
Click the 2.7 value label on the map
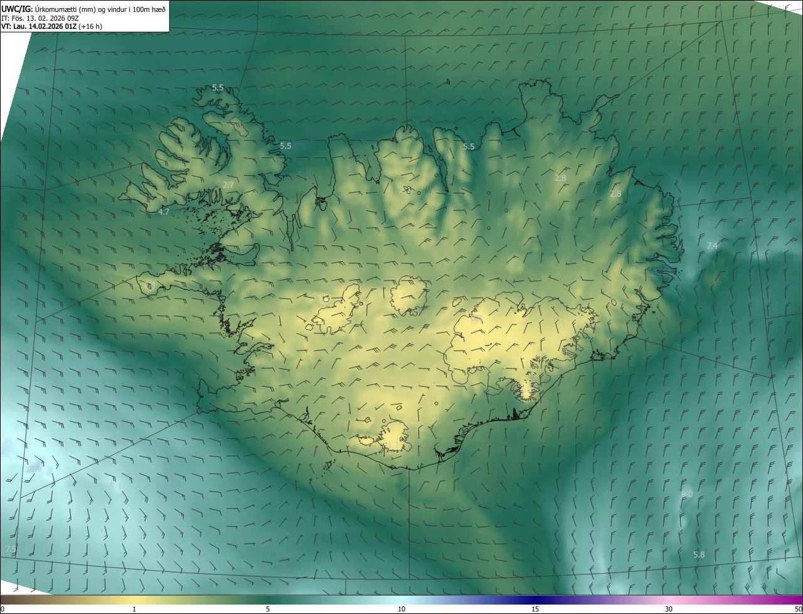[228, 185]
